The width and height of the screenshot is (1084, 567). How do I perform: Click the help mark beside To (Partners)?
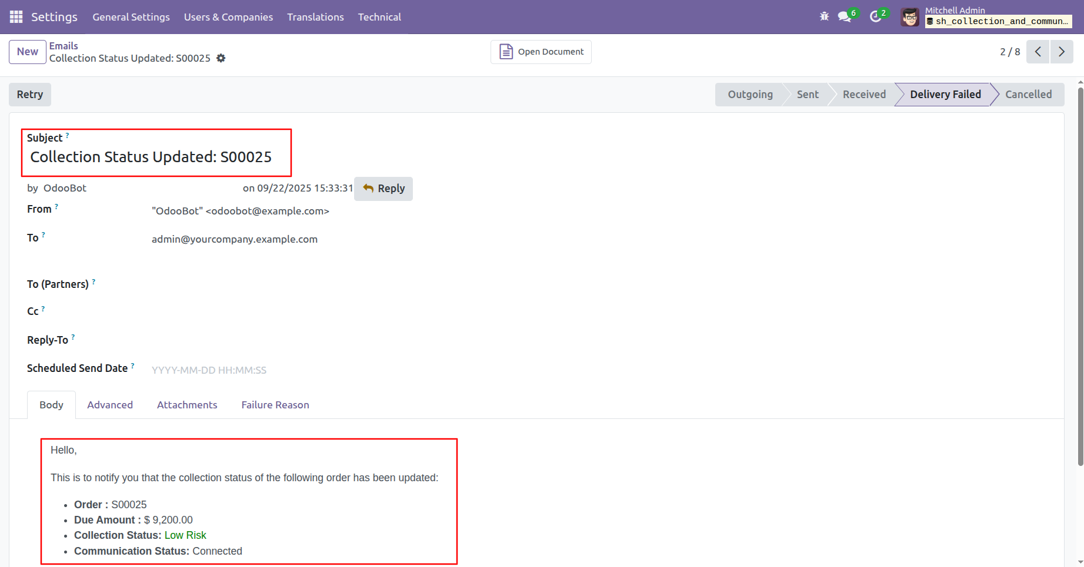pos(94,282)
